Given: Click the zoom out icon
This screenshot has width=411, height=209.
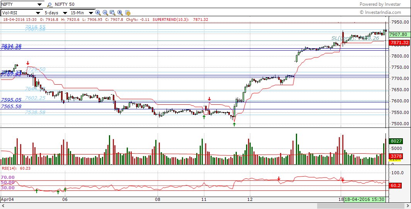Looking at the screenshot, I should tap(105, 12).
